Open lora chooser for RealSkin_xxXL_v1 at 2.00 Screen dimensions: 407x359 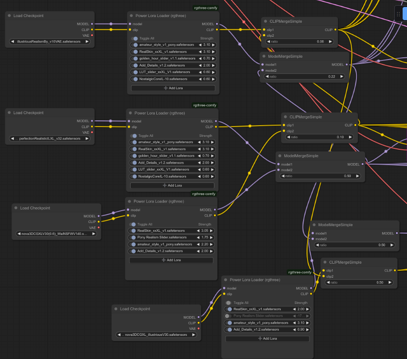point(257,309)
